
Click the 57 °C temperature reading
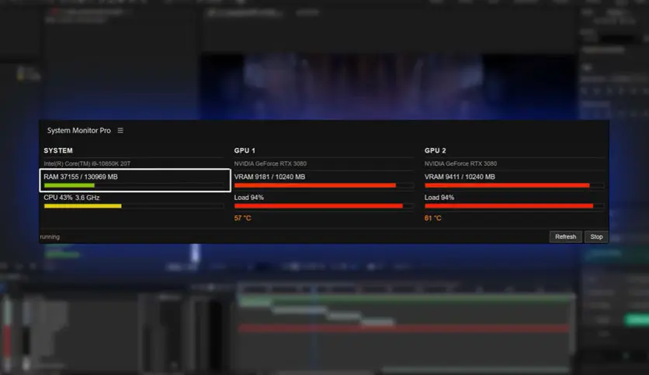click(242, 218)
